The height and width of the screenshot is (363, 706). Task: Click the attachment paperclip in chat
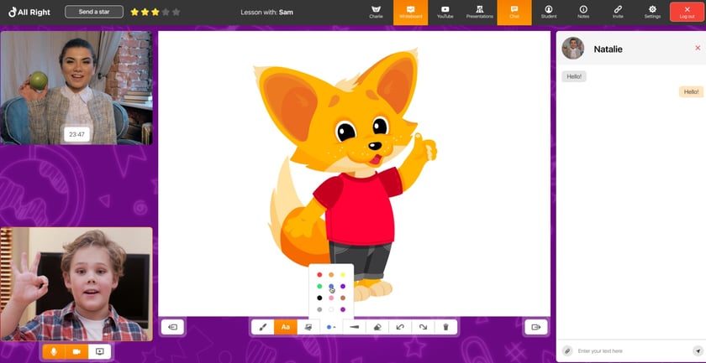(568, 350)
